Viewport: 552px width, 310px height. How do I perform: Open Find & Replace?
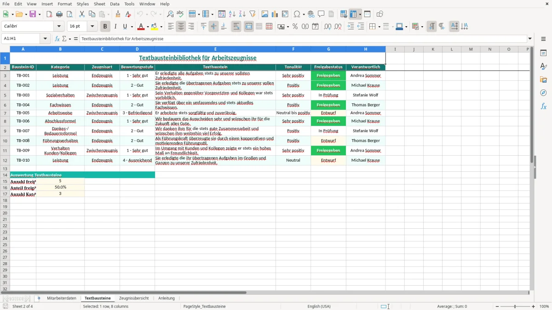point(170,14)
